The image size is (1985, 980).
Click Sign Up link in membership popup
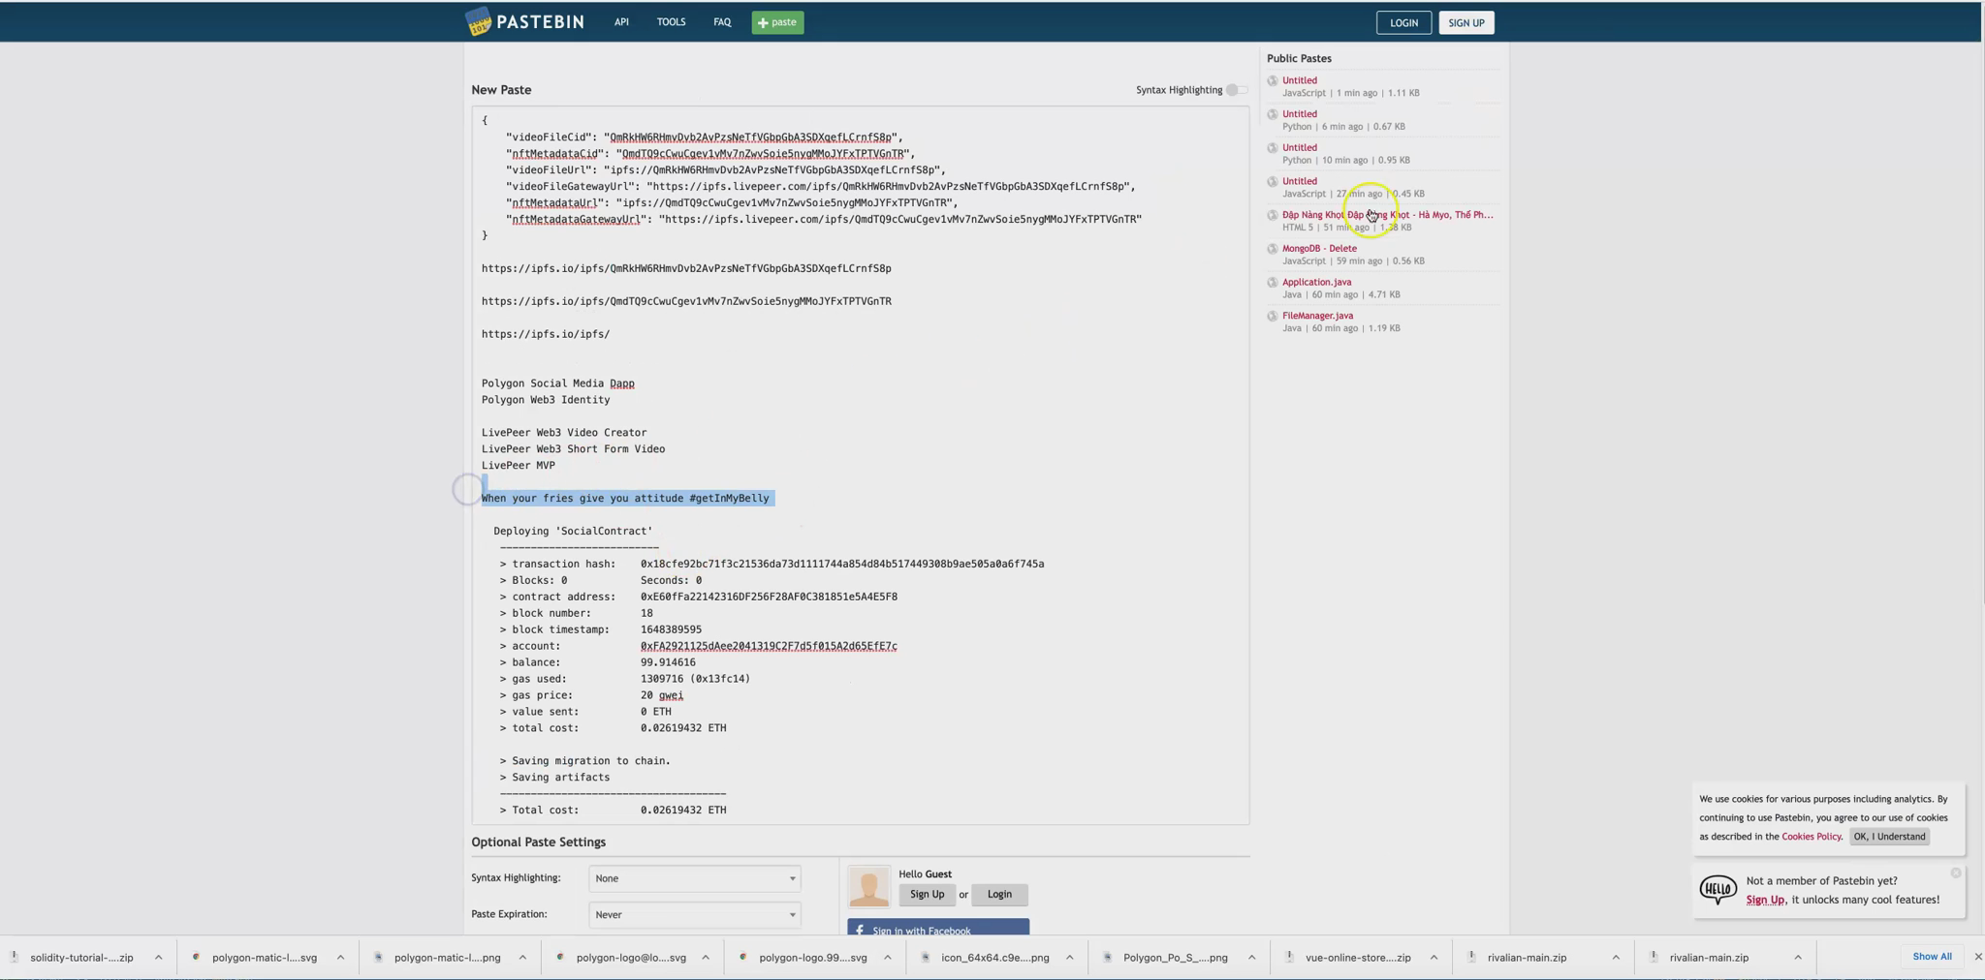click(1765, 900)
